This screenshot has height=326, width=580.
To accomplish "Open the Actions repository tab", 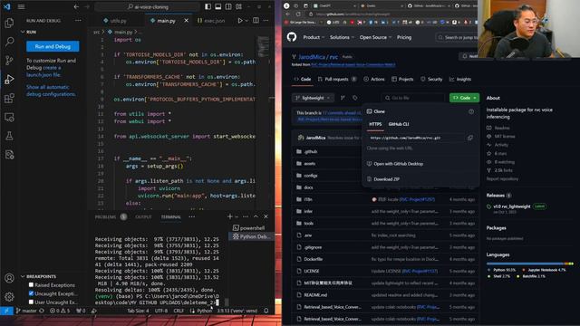I will click(x=374, y=79).
